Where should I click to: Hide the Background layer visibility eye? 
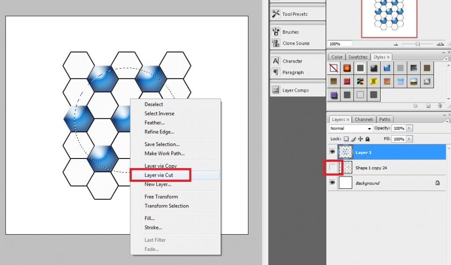(x=332, y=183)
